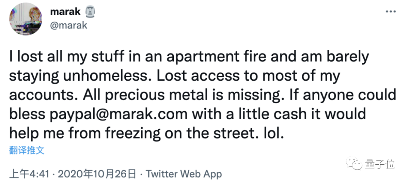
Task: Open marak's profile avatar picture
Action: point(26,19)
